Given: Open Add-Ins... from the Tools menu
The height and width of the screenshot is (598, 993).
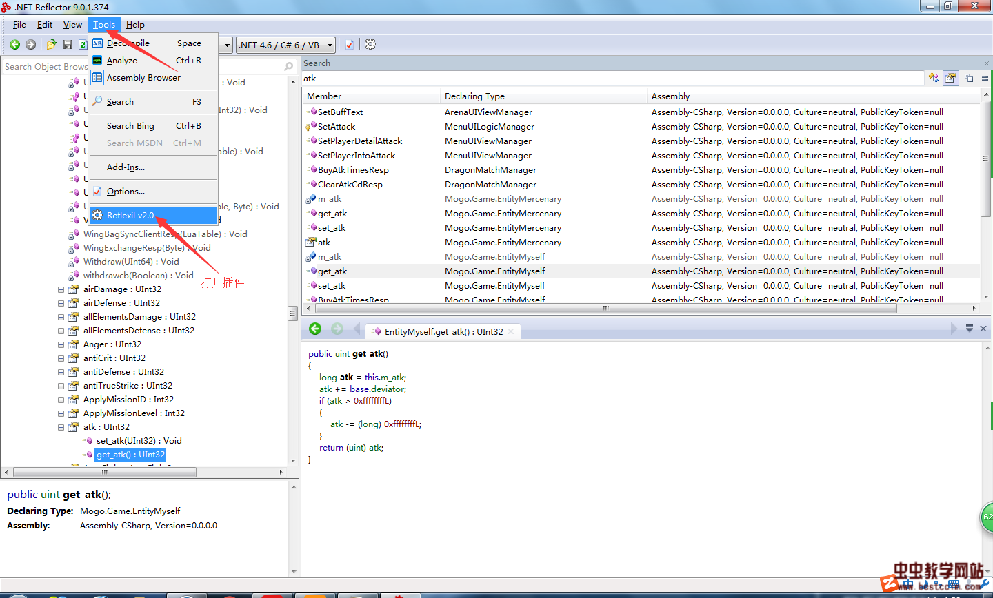Looking at the screenshot, I should point(153,167).
